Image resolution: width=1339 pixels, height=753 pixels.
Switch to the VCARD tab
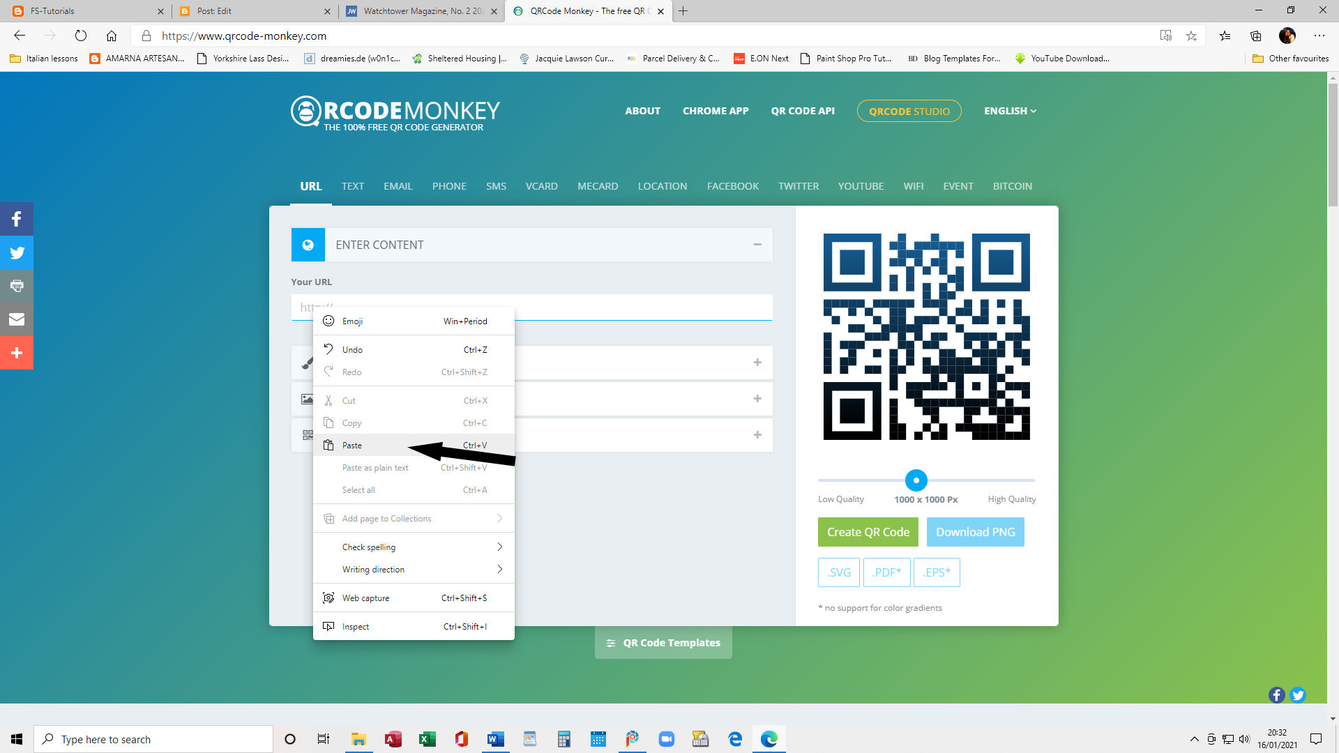click(541, 185)
